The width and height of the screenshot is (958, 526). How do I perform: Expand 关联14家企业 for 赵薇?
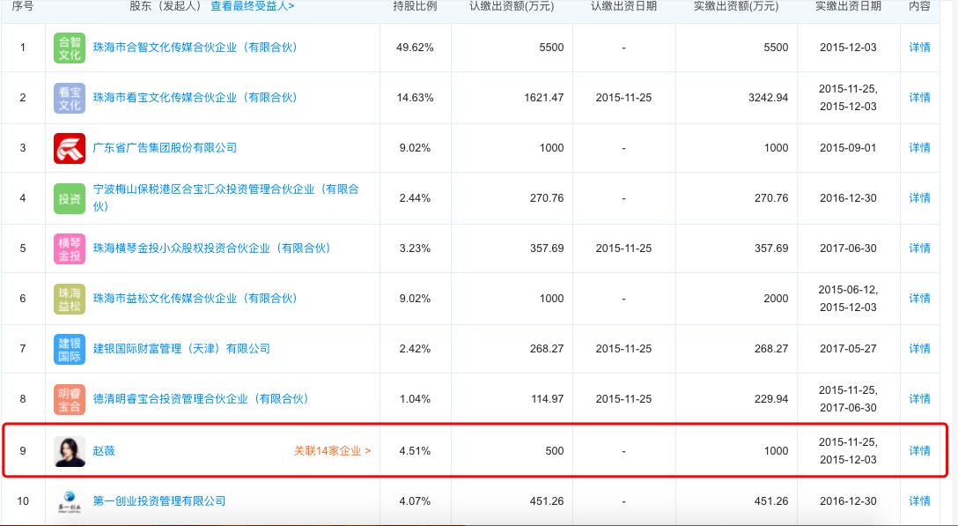[332, 451]
